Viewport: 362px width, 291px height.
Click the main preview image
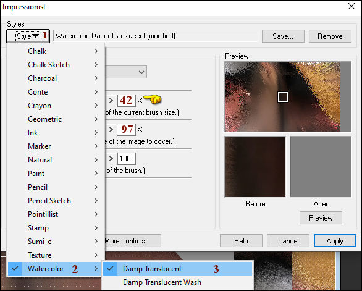[288, 96]
